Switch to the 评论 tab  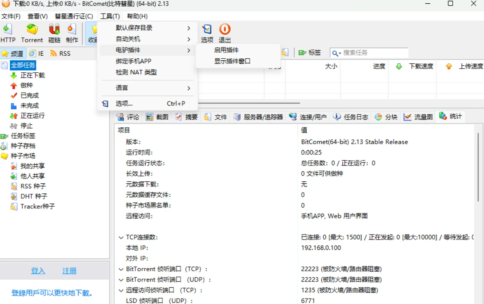tap(128, 117)
